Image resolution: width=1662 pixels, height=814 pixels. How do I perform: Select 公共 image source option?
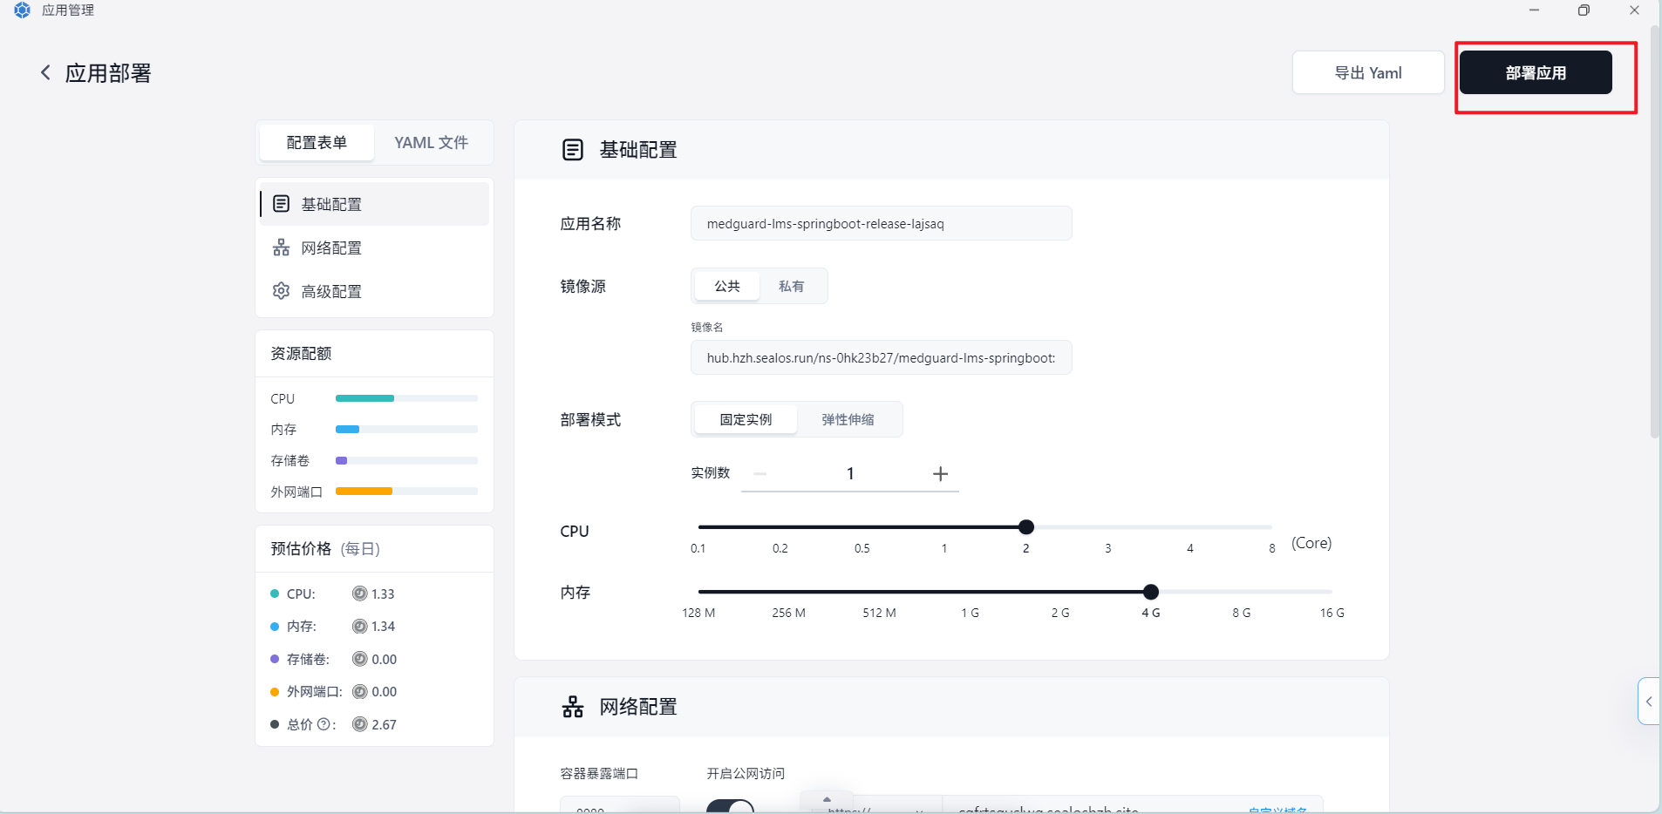tap(726, 286)
